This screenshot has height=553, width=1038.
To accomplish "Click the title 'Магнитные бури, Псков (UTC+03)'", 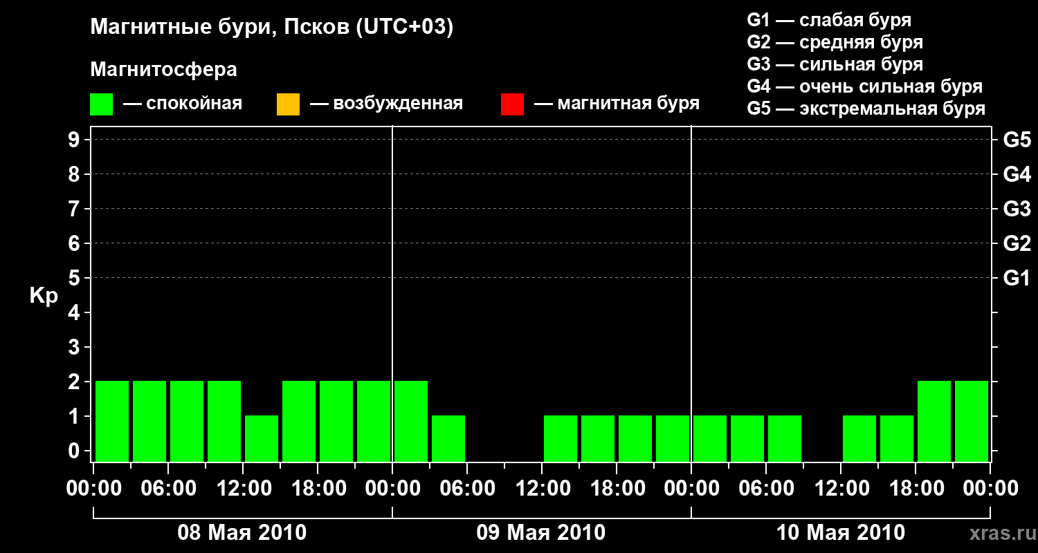I will point(272,28).
